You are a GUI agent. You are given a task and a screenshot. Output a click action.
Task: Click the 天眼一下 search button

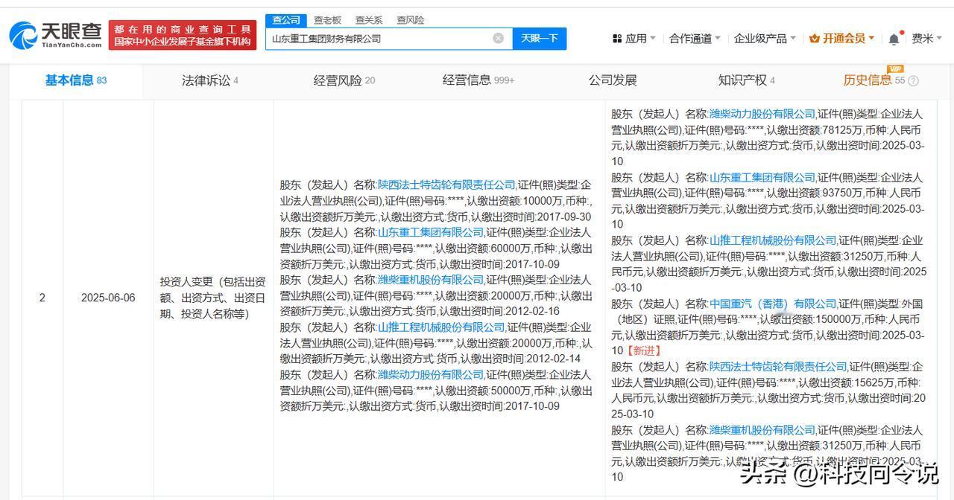[540, 38]
